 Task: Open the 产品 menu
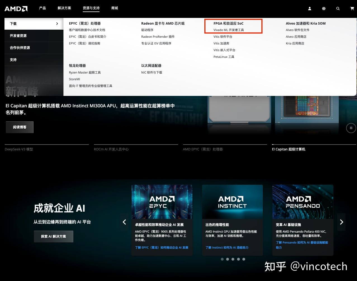coord(42,8)
